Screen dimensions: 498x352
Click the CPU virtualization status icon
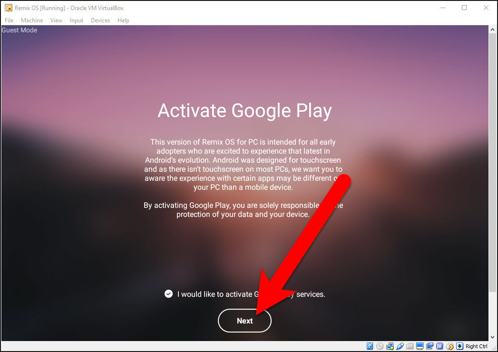tap(440, 346)
